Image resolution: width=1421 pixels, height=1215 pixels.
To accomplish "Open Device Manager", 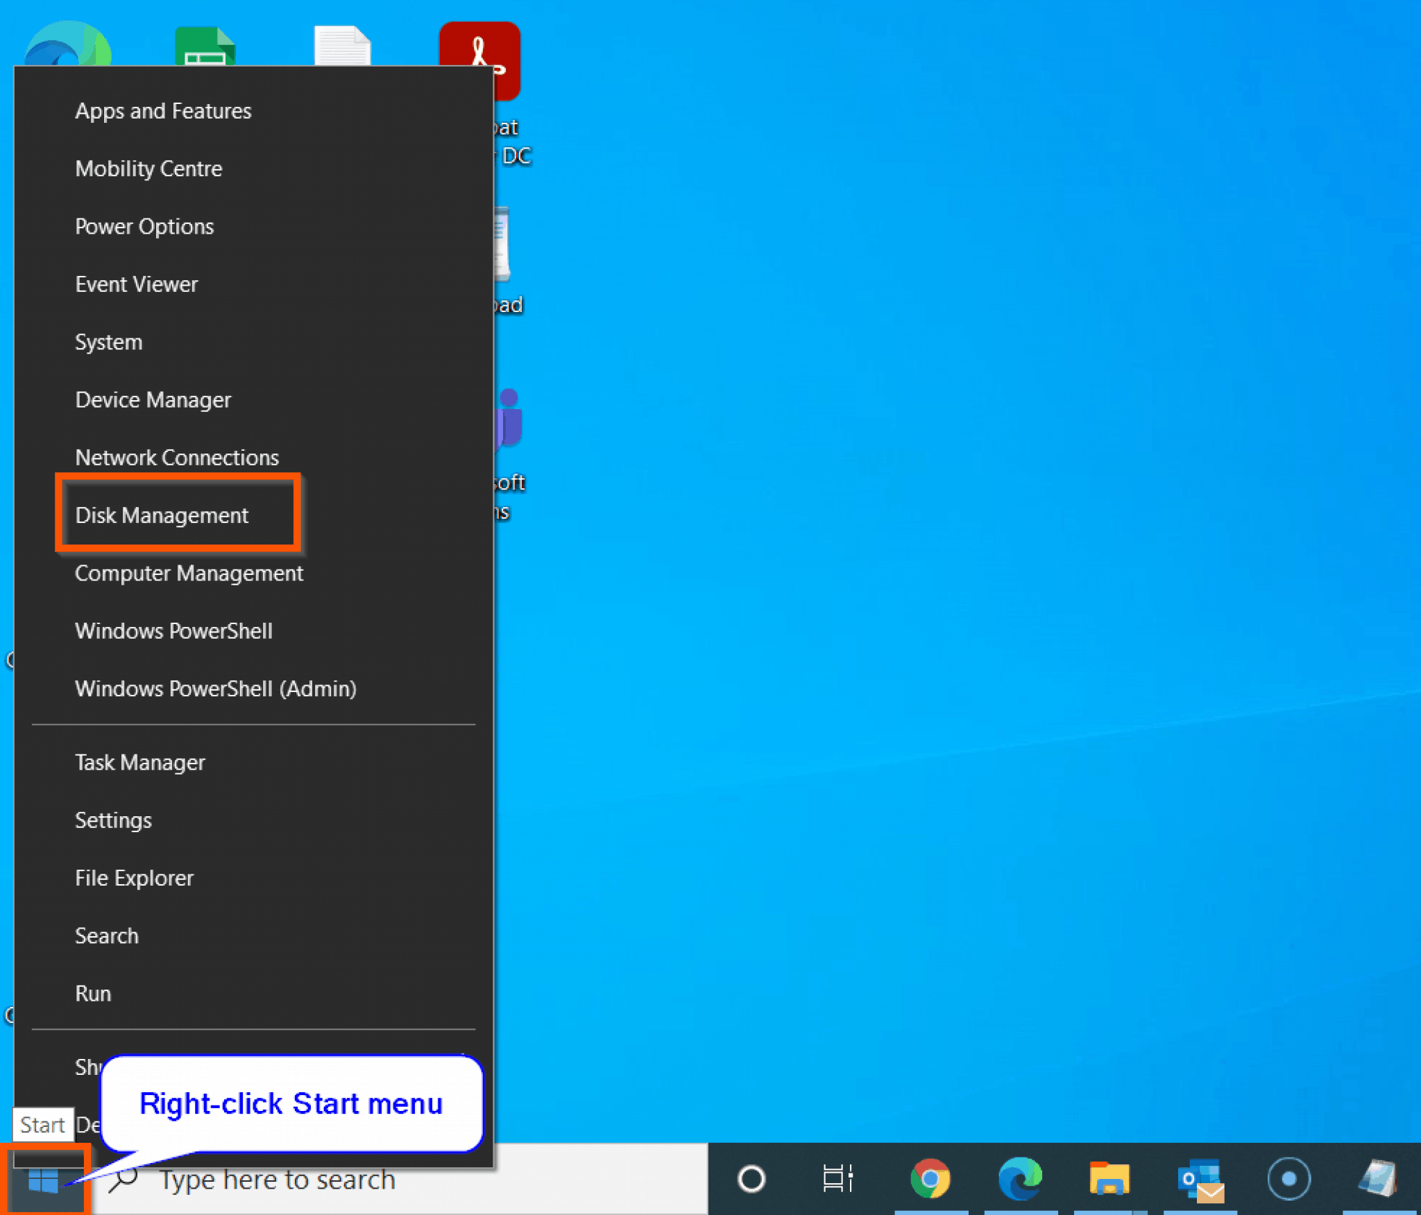I will pos(153,399).
